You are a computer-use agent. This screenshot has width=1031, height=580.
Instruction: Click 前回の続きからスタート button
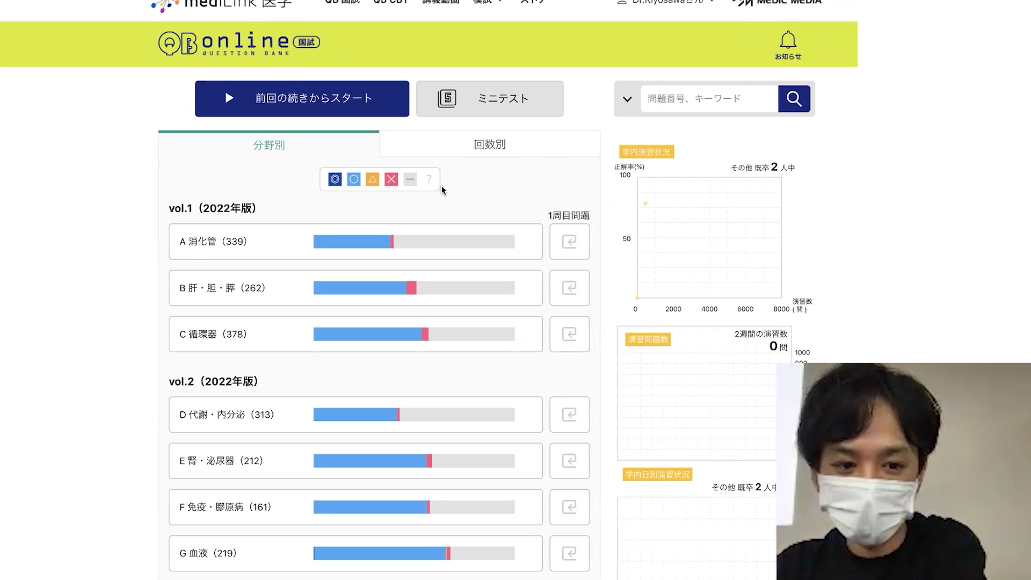point(302,99)
